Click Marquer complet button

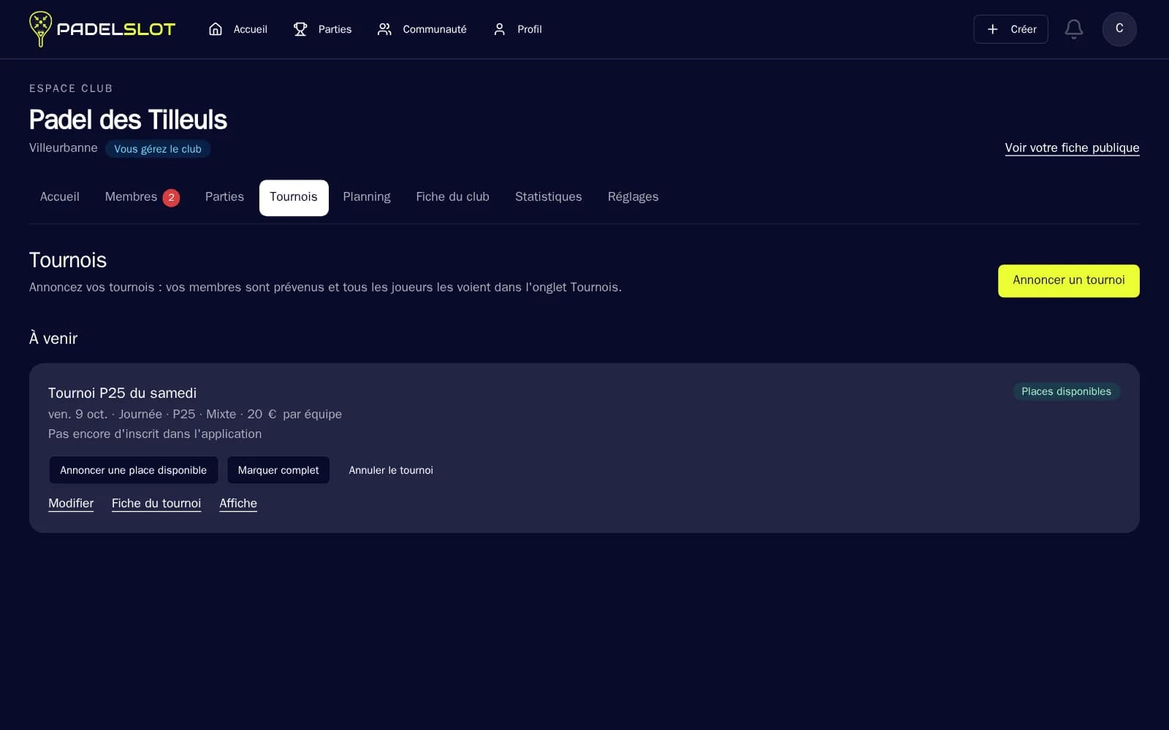click(278, 470)
